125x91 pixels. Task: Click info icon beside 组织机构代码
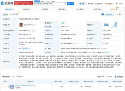coord(96,35)
